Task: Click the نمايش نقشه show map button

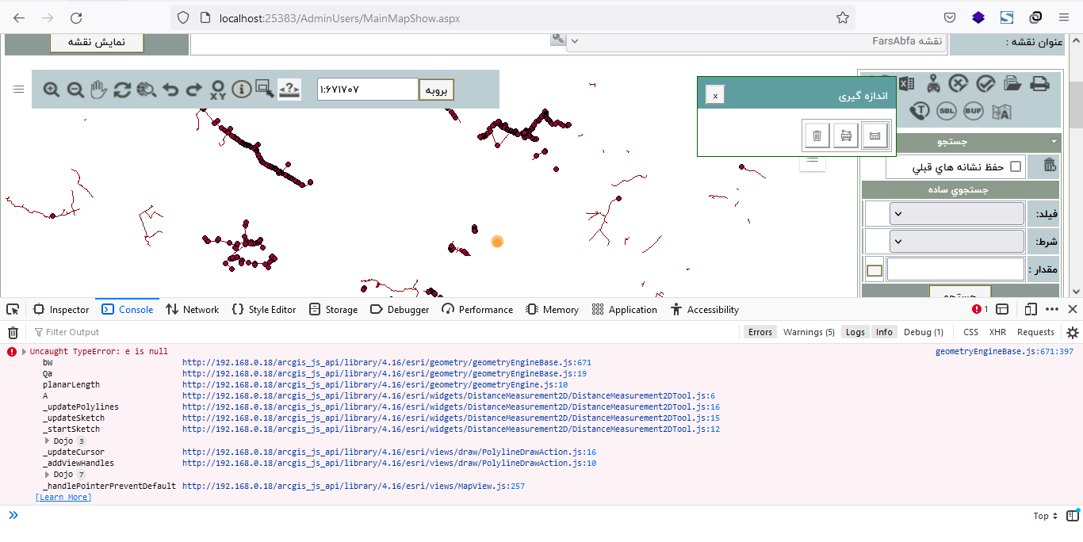Action: [x=97, y=42]
